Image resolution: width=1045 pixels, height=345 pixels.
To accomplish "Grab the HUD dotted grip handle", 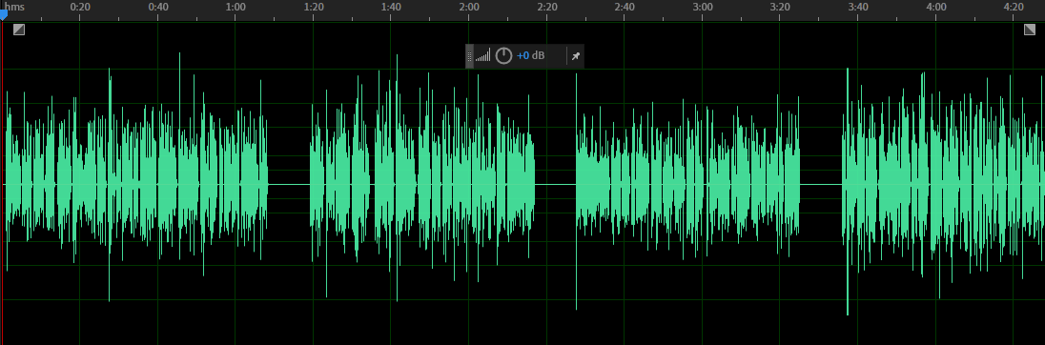I will (469, 56).
